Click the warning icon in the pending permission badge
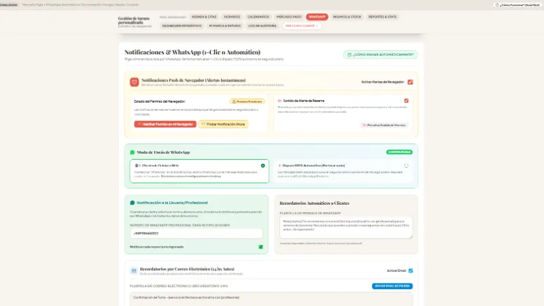The height and width of the screenshot is (306, 544). coord(234,101)
